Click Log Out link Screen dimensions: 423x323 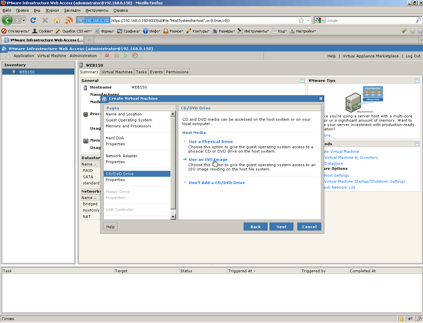point(413,56)
